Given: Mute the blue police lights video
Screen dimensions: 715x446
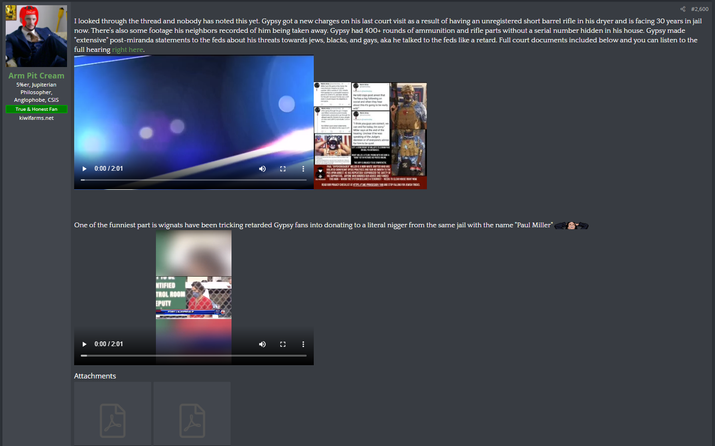Looking at the screenshot, I should (x=262, y=169).
